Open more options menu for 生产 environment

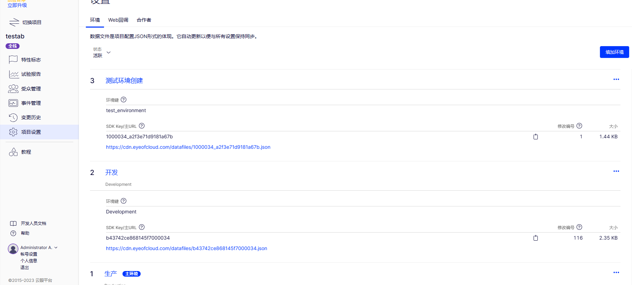coord(616,272)
